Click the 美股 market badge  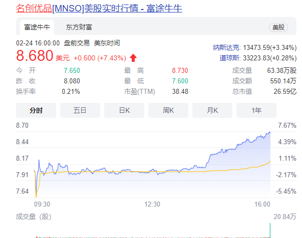(277, 27)
